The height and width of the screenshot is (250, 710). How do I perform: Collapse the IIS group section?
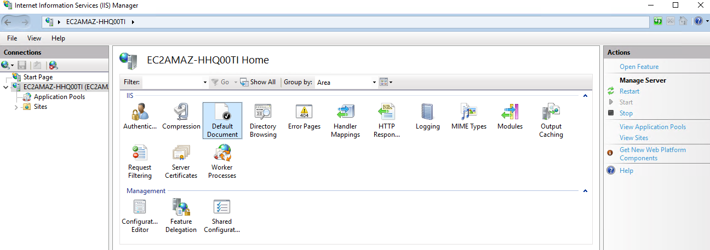(x=585, y=96)
